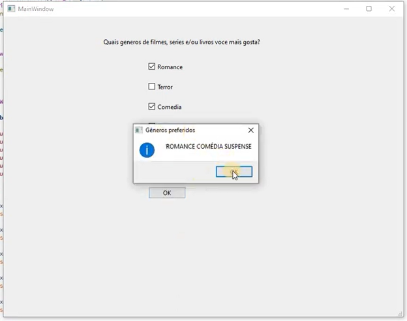
Task: Click the blue information icon in the dialog
Action: pyautogui.click(x=147, y=149)
